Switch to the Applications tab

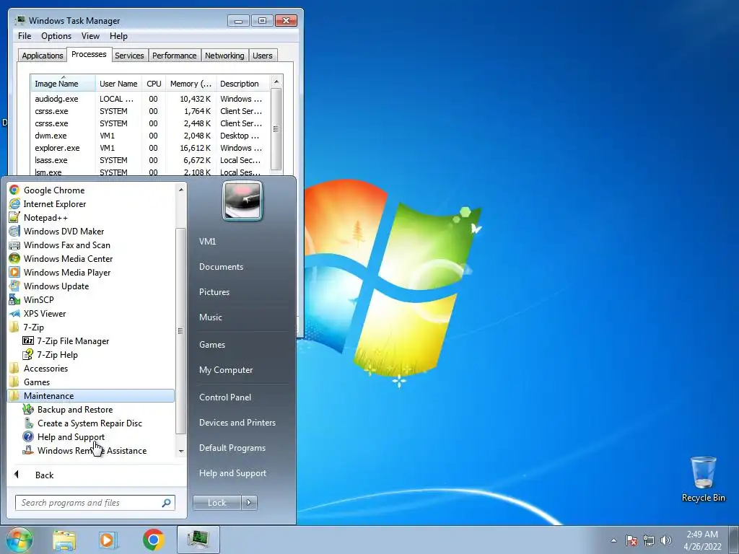43,56
